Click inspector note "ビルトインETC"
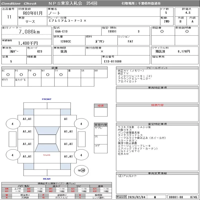Image resolution: width=200 pixels, height=200 pixels. (x=129, y=151)
